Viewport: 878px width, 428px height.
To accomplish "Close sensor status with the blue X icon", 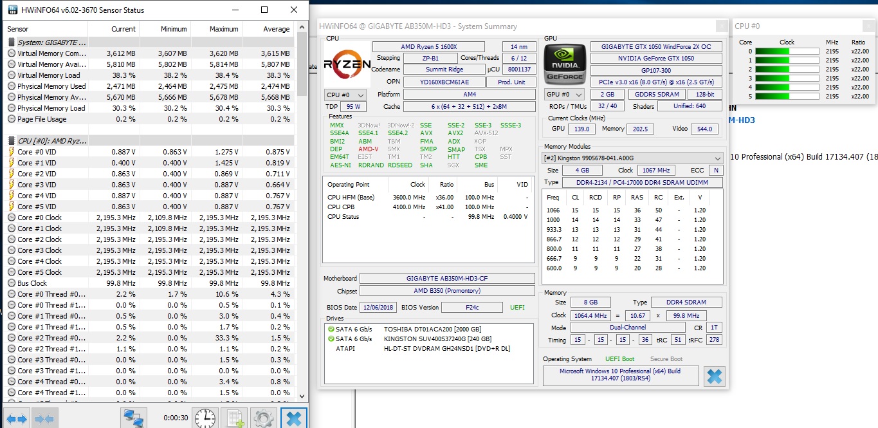I will pyautogui.click(x=293, y=418).
